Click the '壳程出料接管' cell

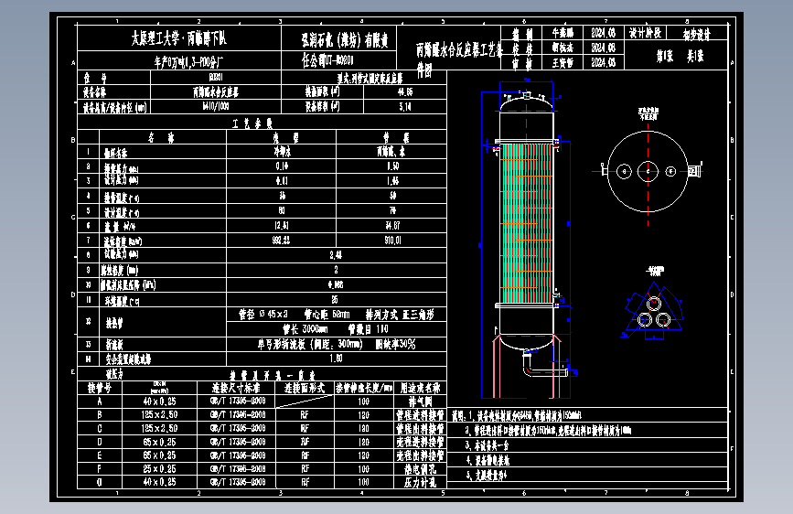tap(420, 455)
